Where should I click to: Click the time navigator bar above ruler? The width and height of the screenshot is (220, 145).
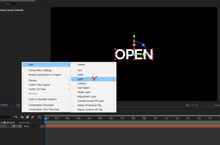133,115
